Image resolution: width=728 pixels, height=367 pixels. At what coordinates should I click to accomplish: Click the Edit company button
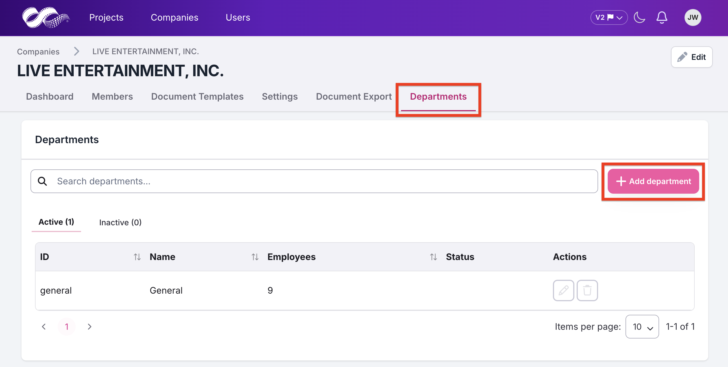(x=692, y=57)
